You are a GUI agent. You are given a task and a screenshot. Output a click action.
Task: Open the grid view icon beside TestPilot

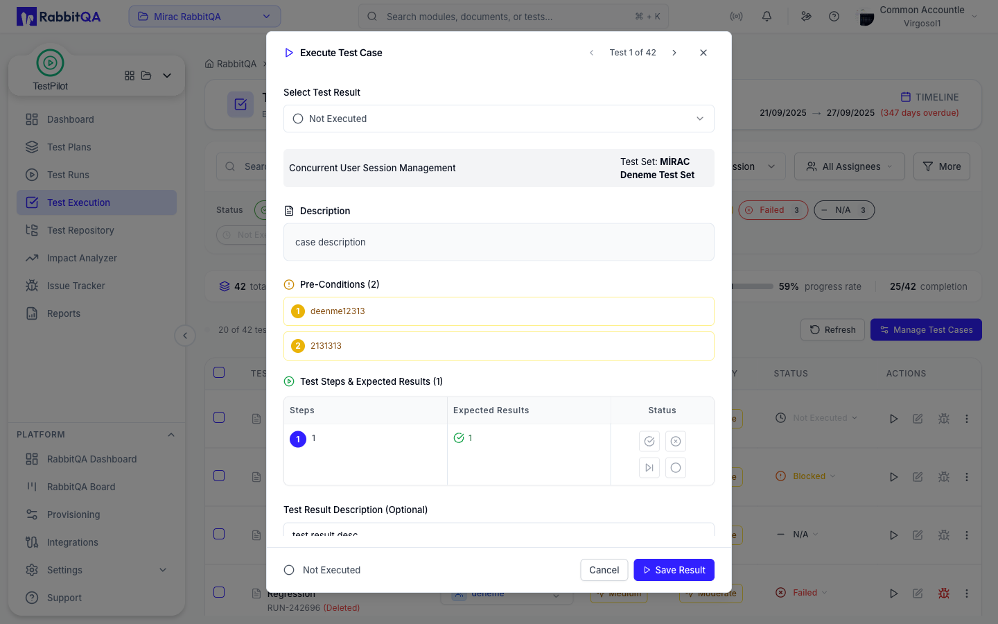coord(130,76)
